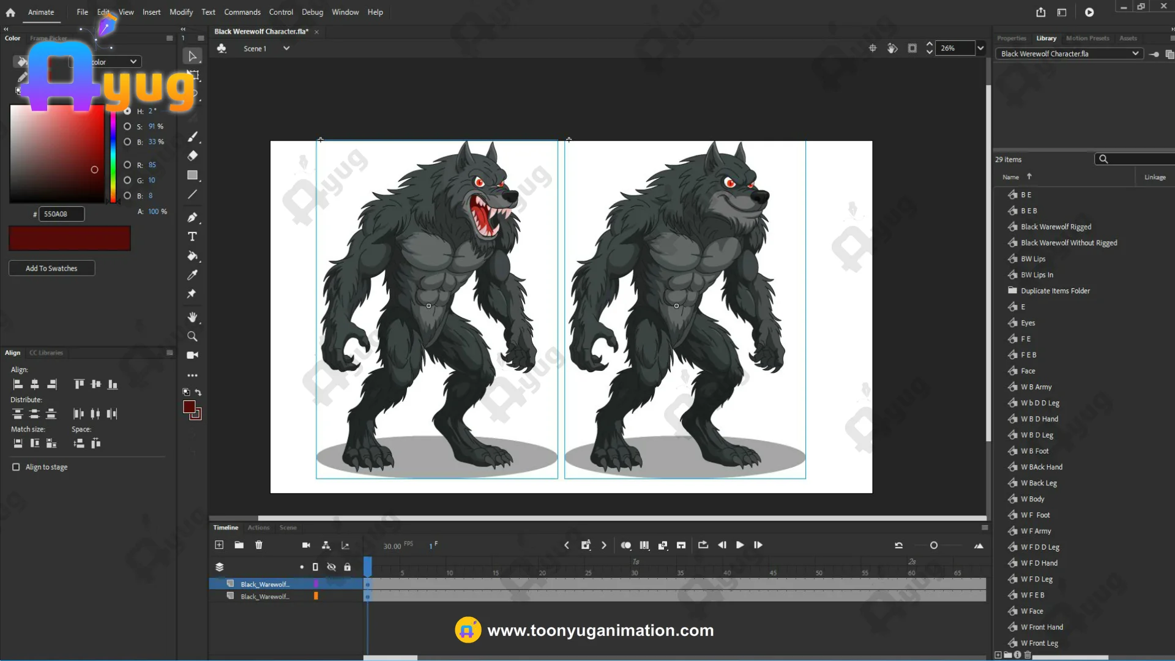Image resolution: width=1175 pixels, height=661 pixels.
Task: Select the Text tool in toolbar
Action: [192, 237]
